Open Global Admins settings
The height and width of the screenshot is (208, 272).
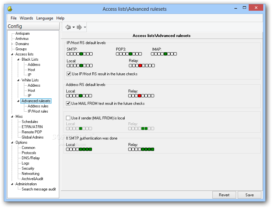pos(33,137)
